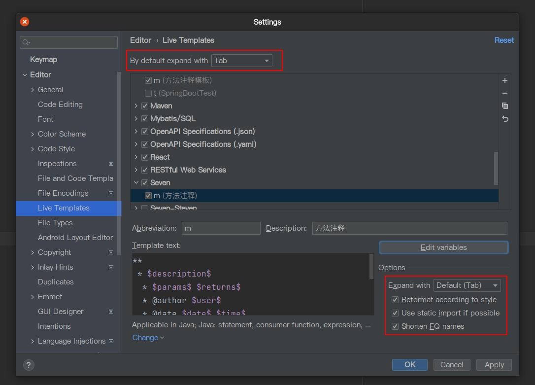Expand the Maven template group
535x385 pixels.
[136, 106]
